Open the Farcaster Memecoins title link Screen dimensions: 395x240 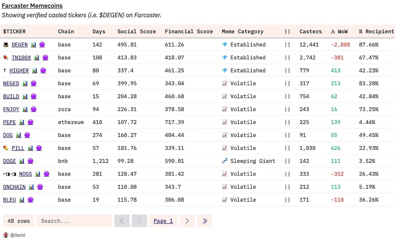click(32, 6)
